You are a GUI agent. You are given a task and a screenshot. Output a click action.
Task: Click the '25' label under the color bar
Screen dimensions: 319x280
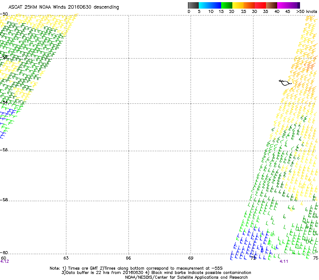[x=244, y=12]
